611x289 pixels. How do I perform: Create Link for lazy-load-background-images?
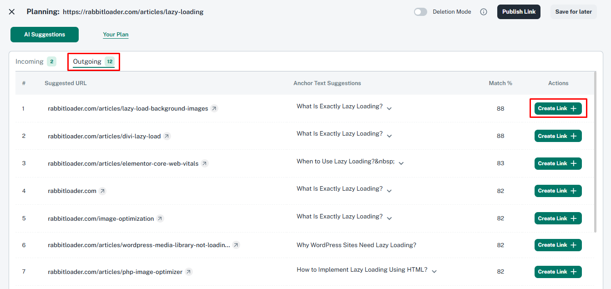(x=558, y=108)
